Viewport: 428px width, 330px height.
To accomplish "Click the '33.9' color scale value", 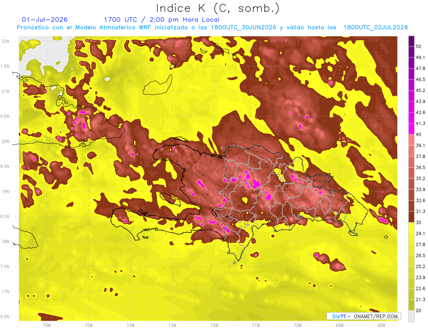I will (420, 189).
